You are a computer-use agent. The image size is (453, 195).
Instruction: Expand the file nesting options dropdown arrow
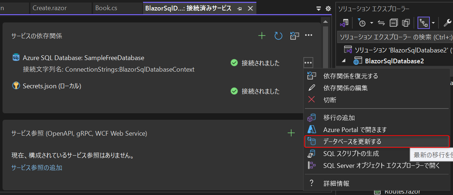click(x=433, y=23)
